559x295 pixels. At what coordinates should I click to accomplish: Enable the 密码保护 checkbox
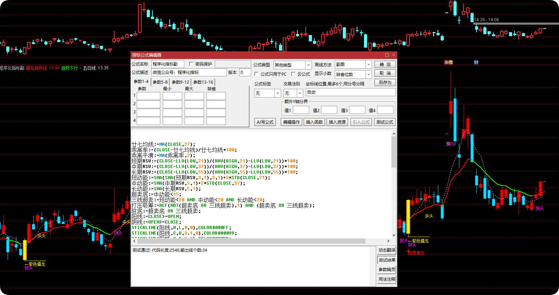coord(191,64)
